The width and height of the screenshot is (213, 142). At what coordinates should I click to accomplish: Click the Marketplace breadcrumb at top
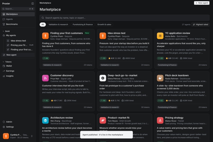coord(45,3)
